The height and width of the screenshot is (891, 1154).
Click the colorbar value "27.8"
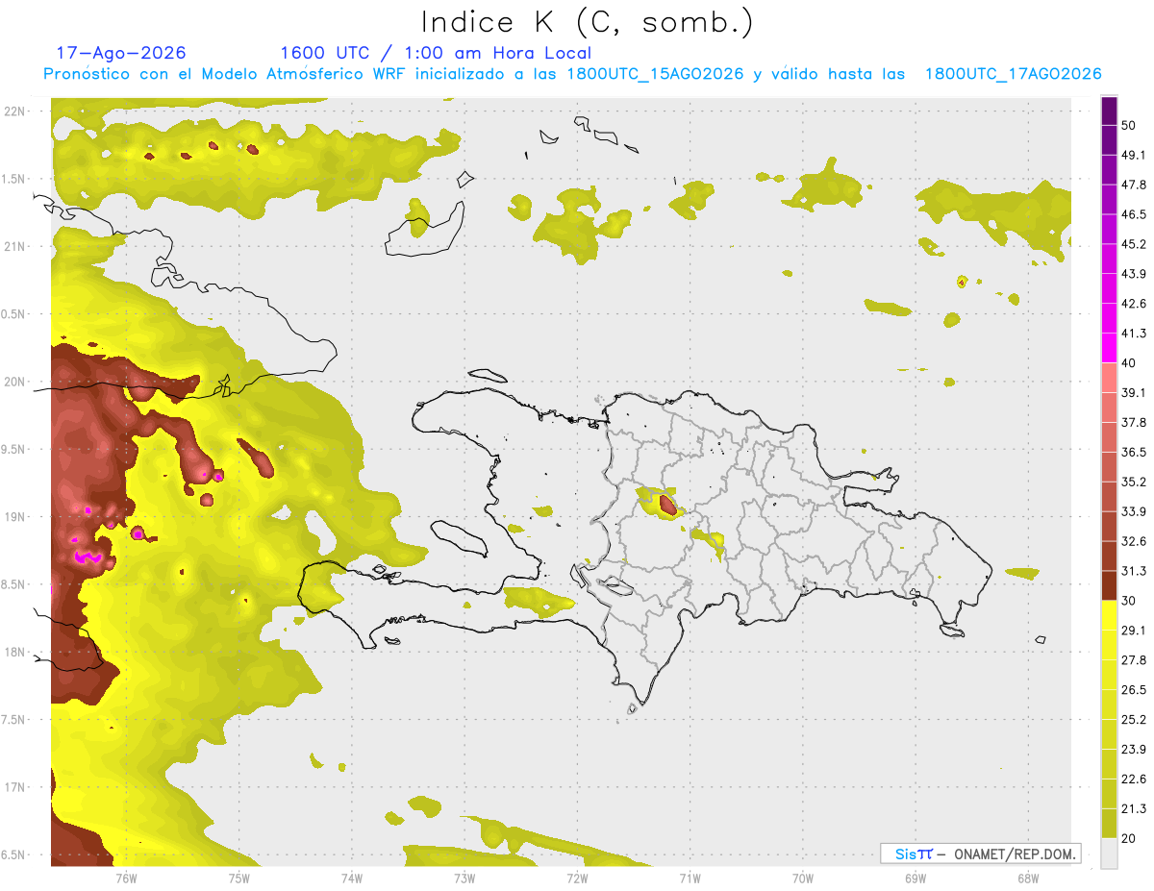[x=1133, y=660]
